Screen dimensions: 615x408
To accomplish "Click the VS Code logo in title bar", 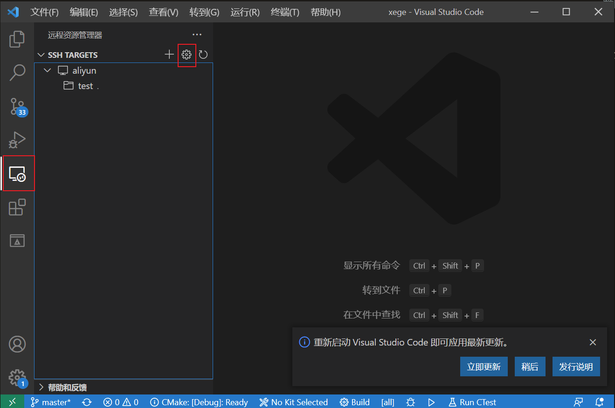I will click(13, 12).
